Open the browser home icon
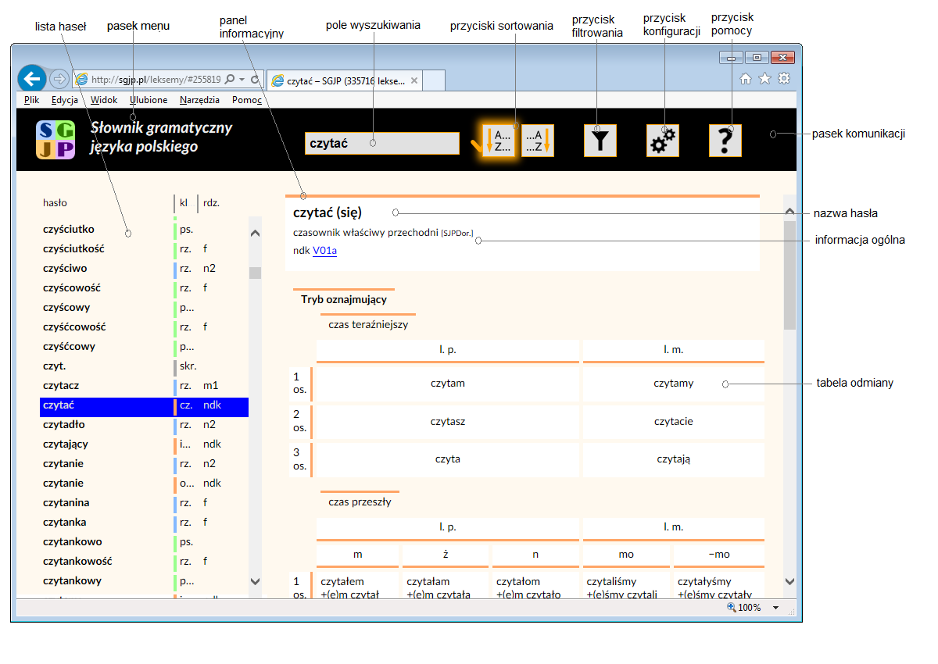938x664 pixels. (746, 78)
